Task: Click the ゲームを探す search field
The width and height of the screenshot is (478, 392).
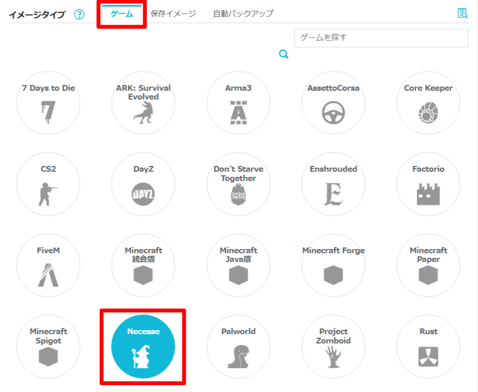Action: tap(381, 38)
